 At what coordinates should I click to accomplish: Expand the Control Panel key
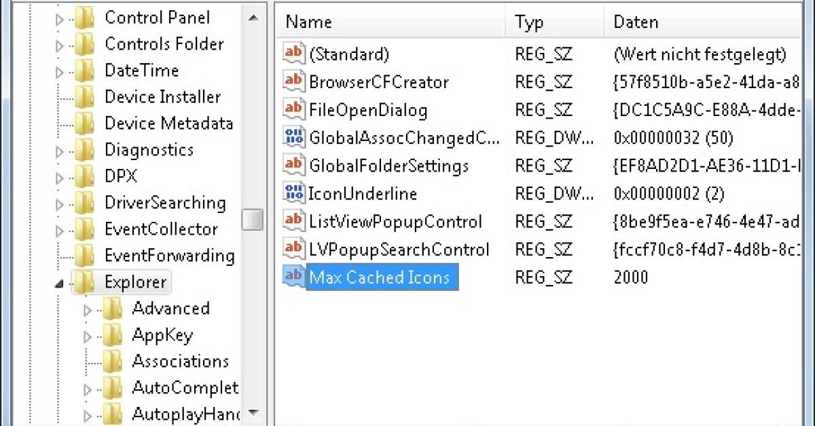tap(60, 19)
